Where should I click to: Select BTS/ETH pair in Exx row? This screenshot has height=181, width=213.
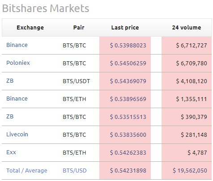tap(74, 153)
